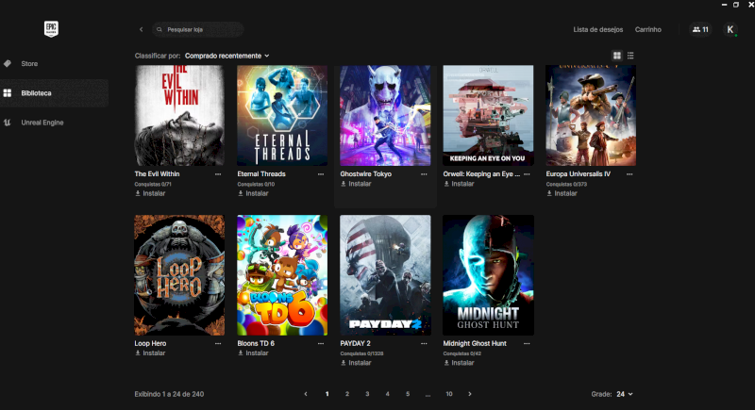Install Bloons TD 6
This screenshot has width=755, height=410.
(253, 353)
